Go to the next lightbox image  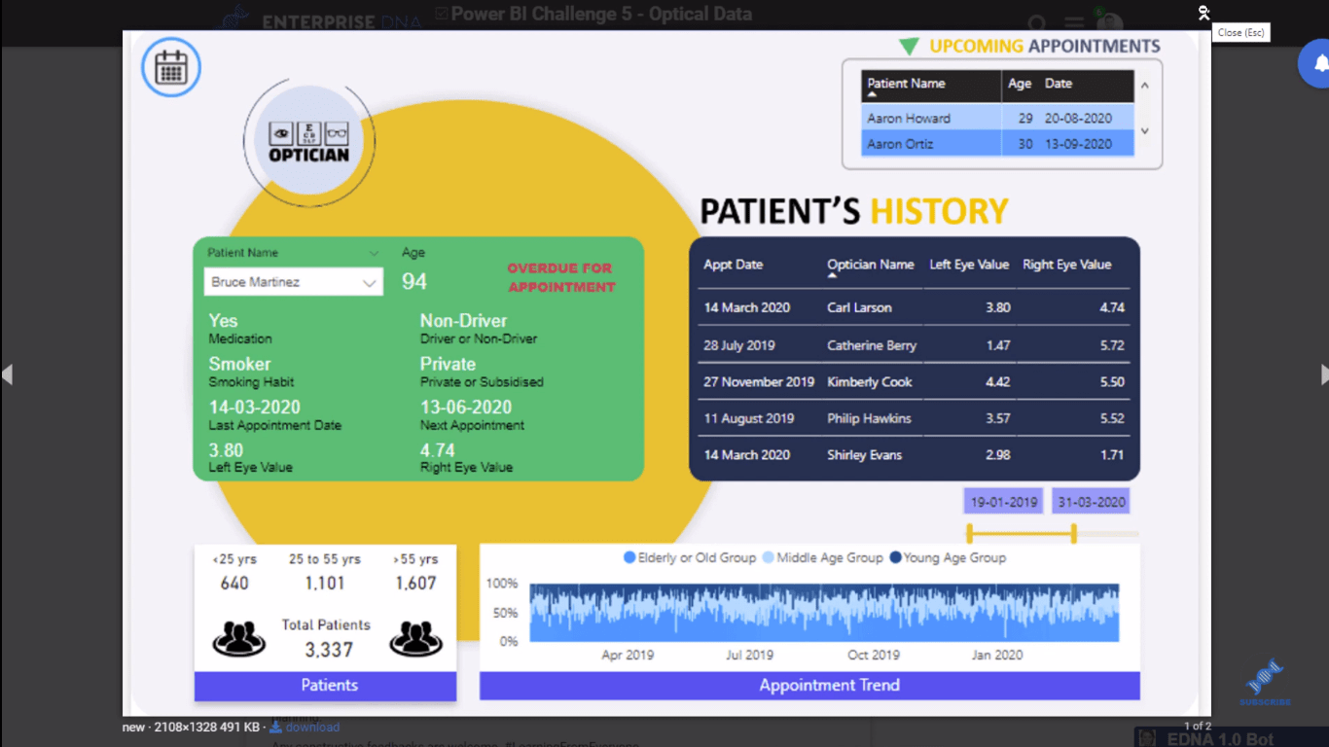(x=1322, y=374)
